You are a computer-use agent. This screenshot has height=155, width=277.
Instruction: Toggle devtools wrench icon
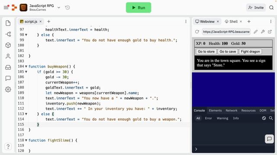click(263, 31)
